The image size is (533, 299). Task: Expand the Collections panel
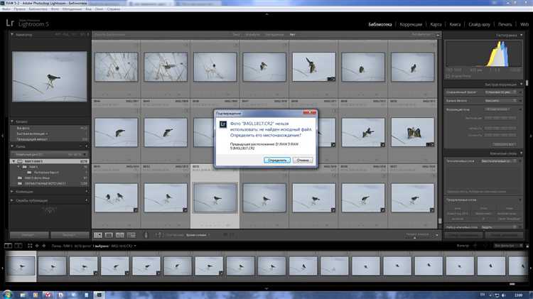click(x=12, y=192)
